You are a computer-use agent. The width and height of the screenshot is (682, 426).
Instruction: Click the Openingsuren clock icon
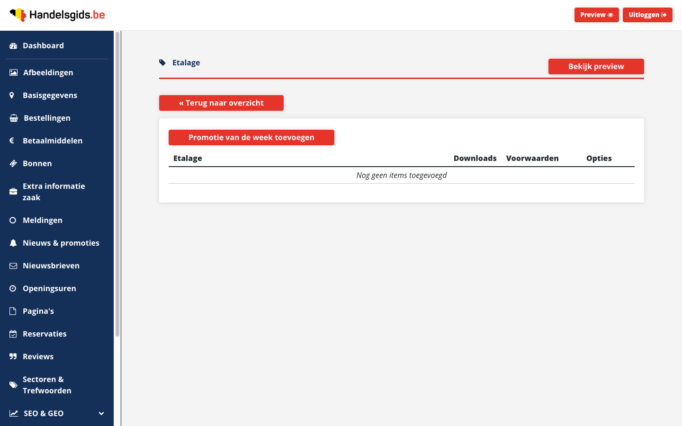point(13,288)
